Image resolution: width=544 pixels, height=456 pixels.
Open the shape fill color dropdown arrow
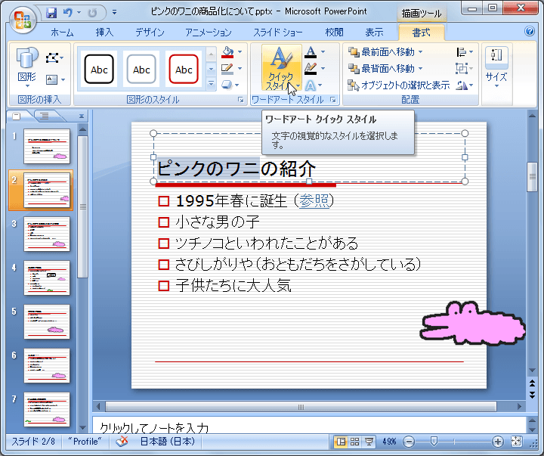tap(240, 52)
